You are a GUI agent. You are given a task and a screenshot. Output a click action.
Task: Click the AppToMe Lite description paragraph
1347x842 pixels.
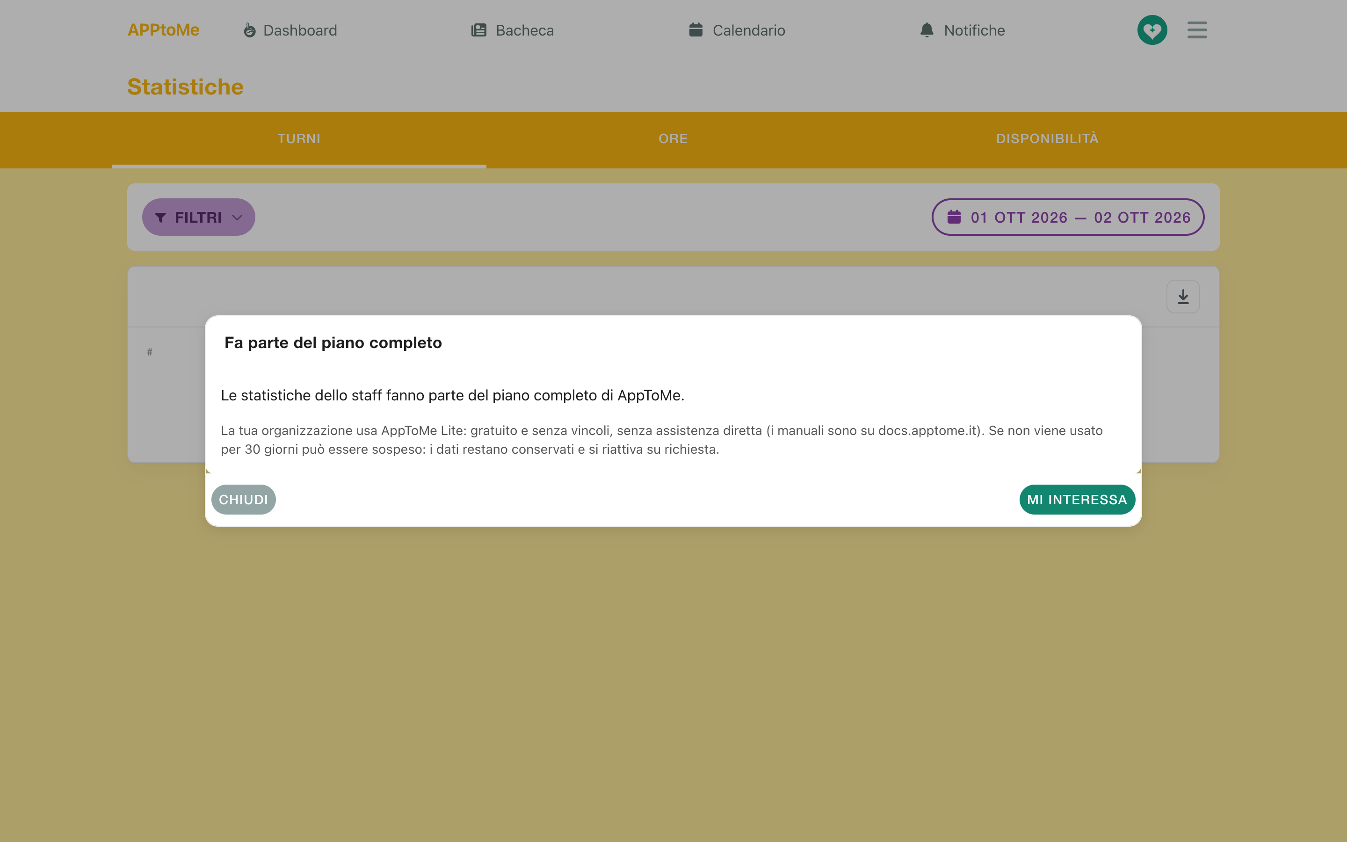662,440
